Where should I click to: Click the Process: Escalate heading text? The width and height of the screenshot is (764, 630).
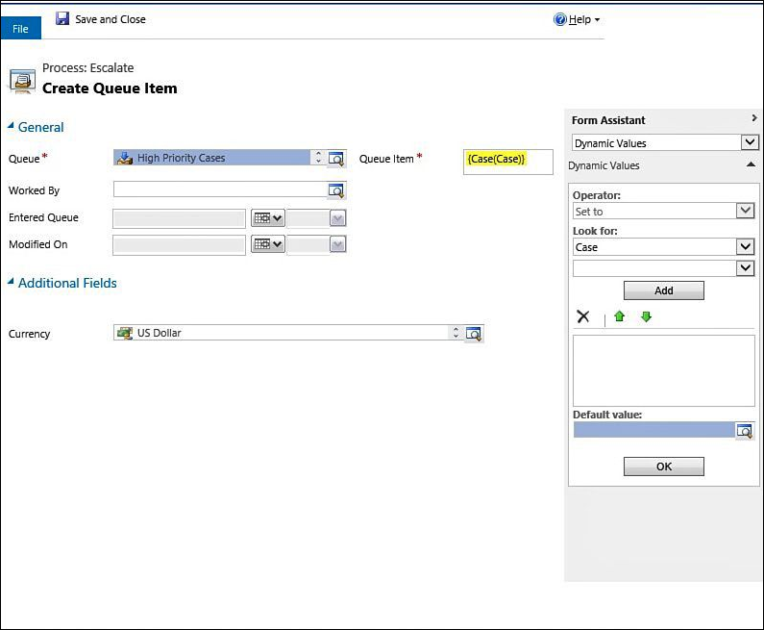pos(88,67)
